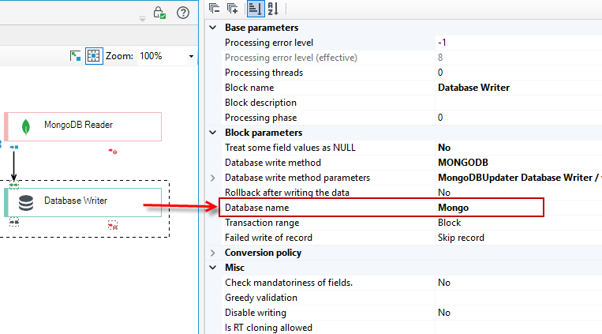Toggle the alphabetical A-Z sort icon

click(x=273, y=9)
